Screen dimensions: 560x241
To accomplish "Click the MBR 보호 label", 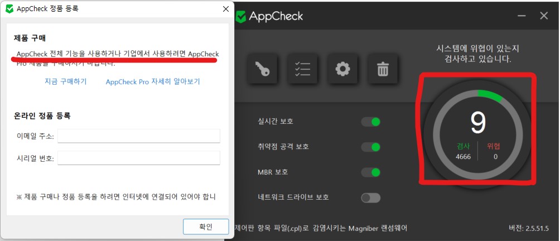I will coord(273,172).
